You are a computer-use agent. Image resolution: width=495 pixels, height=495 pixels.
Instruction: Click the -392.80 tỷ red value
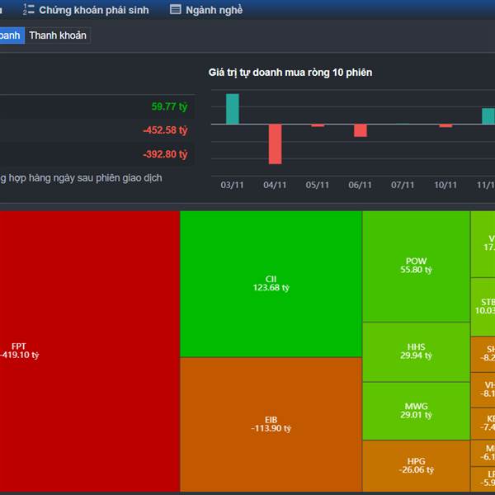(x=165, y=154)
